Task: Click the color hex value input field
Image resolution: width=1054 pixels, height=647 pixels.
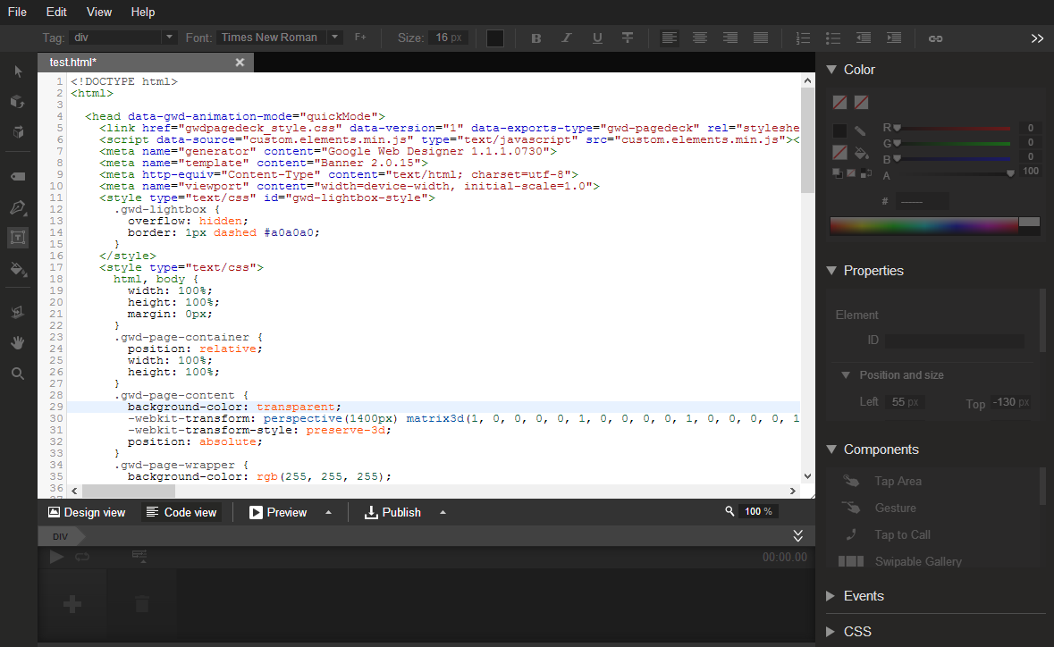Action: click(x=922, y=202)
